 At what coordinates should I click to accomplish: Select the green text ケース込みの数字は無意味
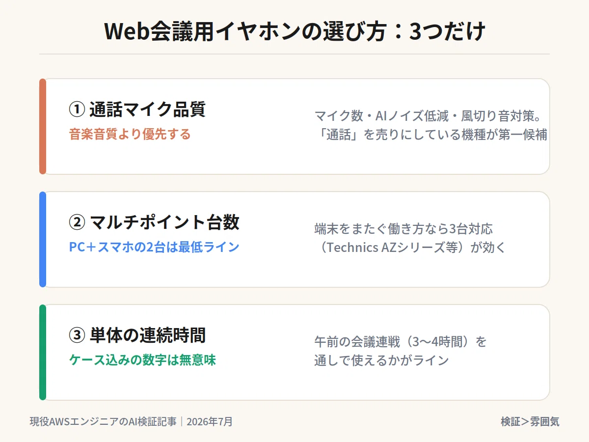click(142, 360)
